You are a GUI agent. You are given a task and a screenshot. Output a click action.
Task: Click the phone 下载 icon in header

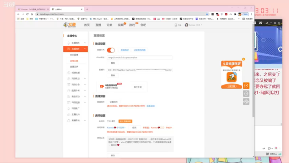[x=178, y=25]
